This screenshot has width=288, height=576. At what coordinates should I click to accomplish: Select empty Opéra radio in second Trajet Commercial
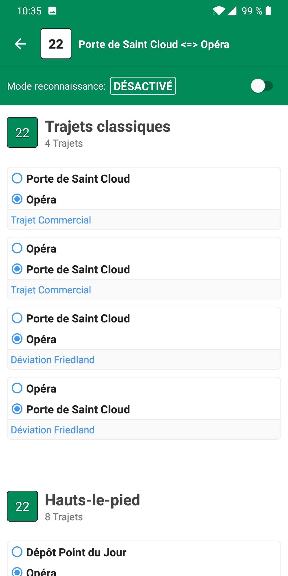(x=17, y=248)
